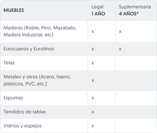Click the Legal x mark for Telas

click(93, 63)
